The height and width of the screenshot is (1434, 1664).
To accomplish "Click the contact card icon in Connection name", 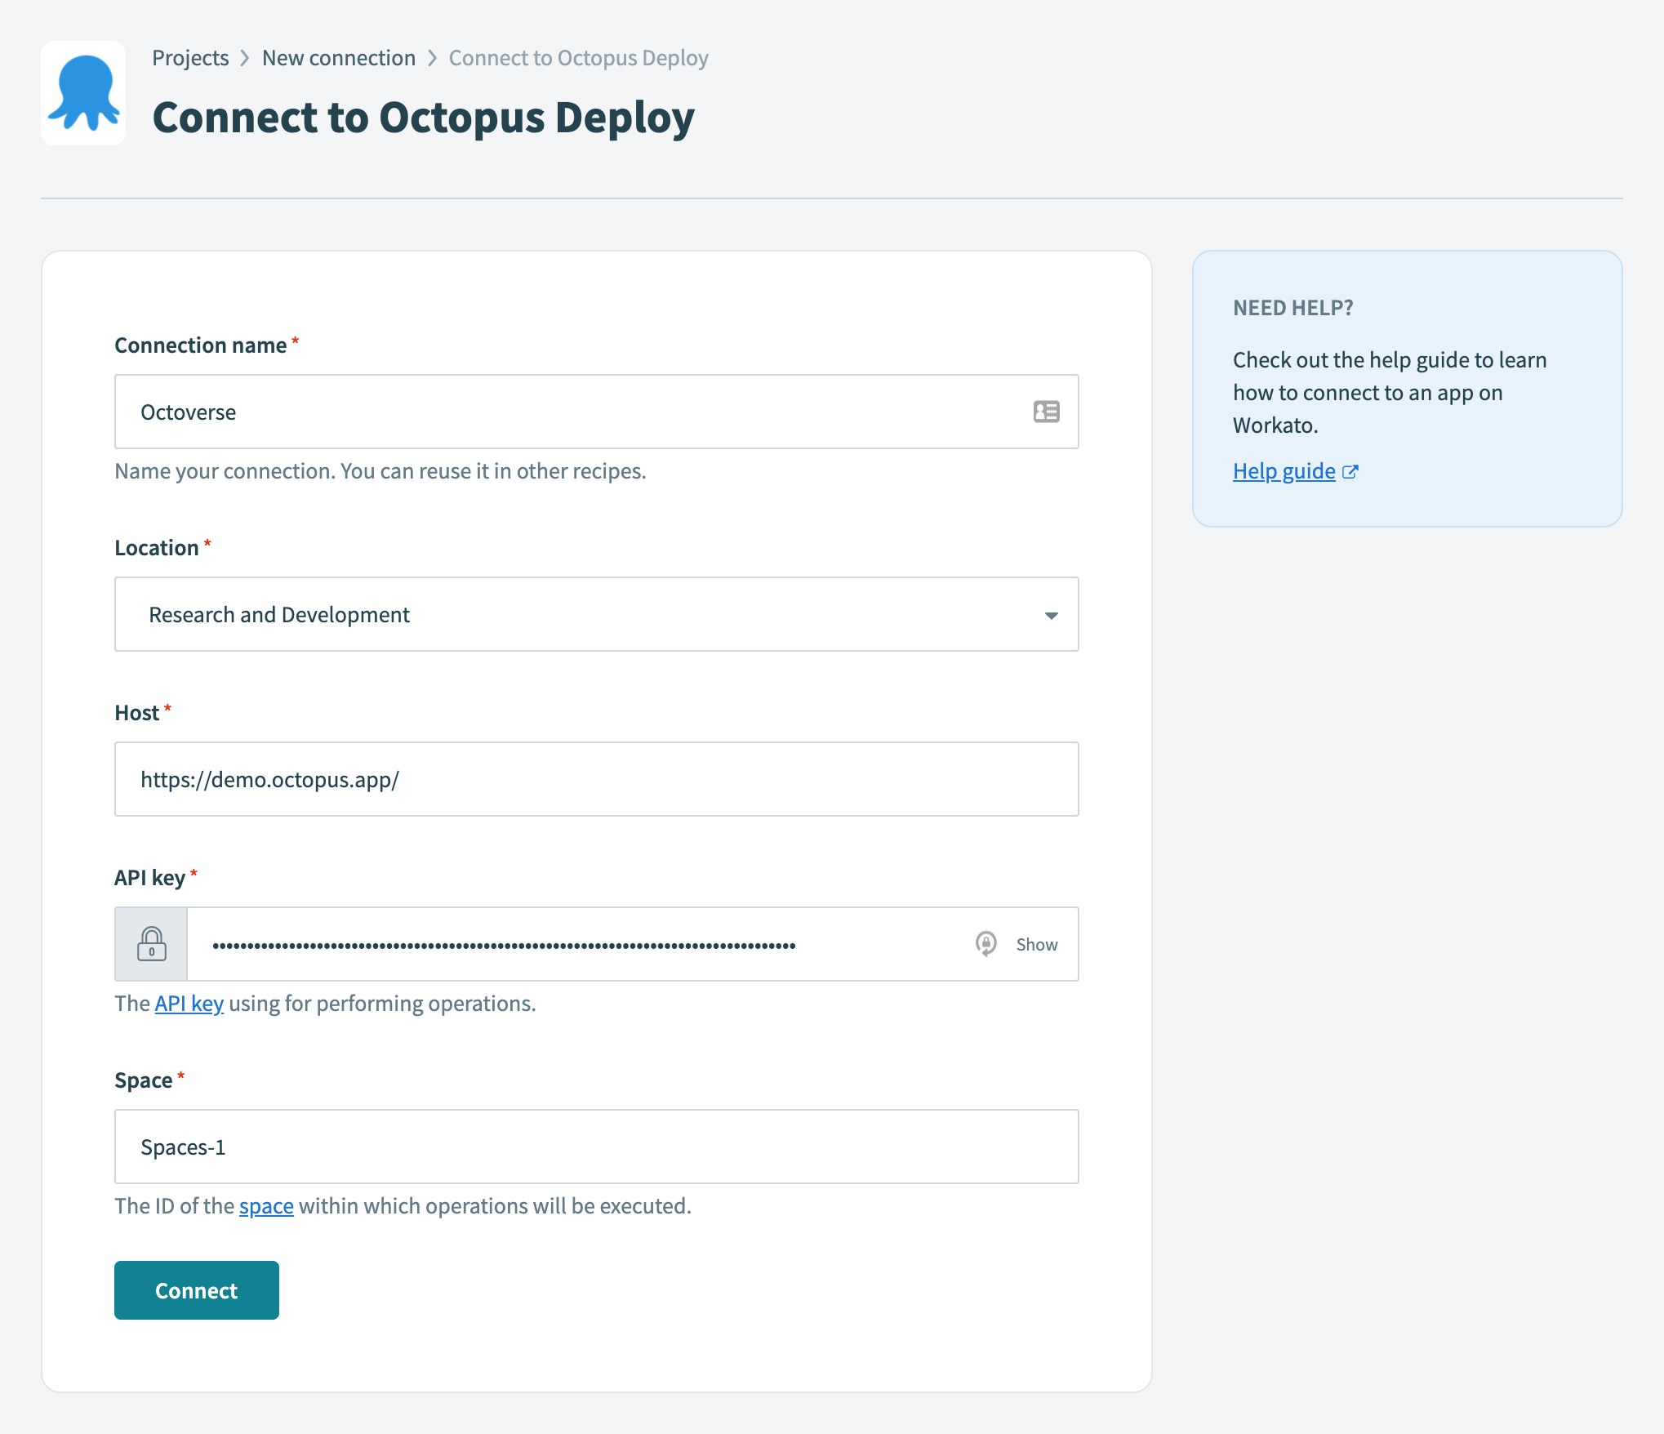I will pos(1046,412).
